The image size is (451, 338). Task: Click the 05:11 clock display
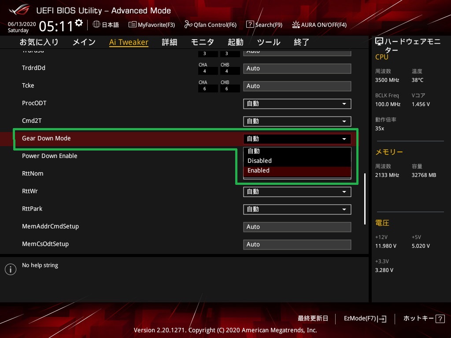point(56,26)
